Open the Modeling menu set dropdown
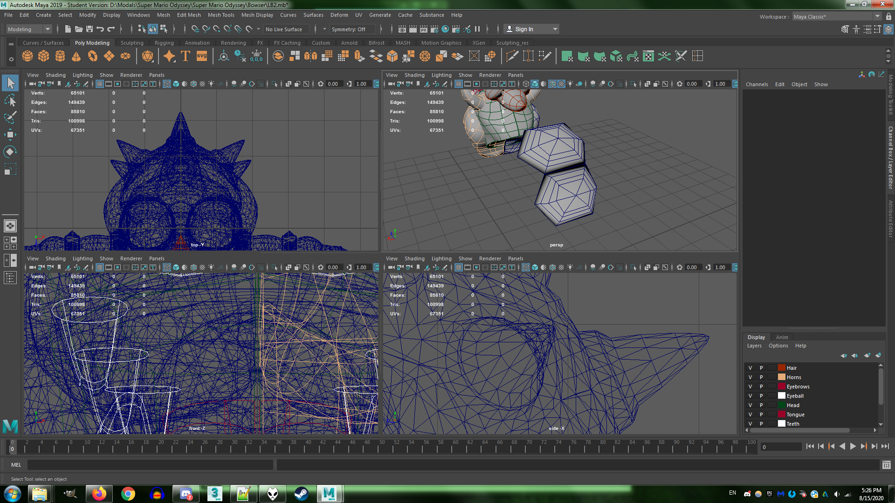 [x=29, y=29]
